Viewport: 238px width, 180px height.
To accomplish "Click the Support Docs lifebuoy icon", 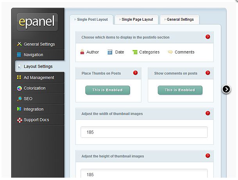I will (x=20, y=120).
